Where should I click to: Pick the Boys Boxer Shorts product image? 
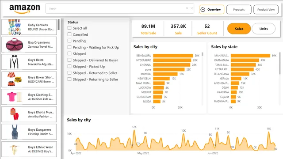[15, 79]
